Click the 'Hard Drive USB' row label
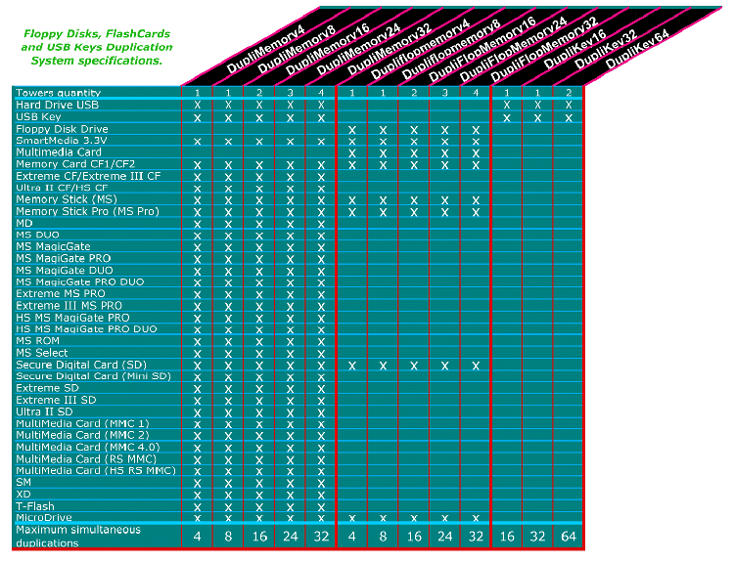This screenshot has height=562, width=734. coord(57,105)
